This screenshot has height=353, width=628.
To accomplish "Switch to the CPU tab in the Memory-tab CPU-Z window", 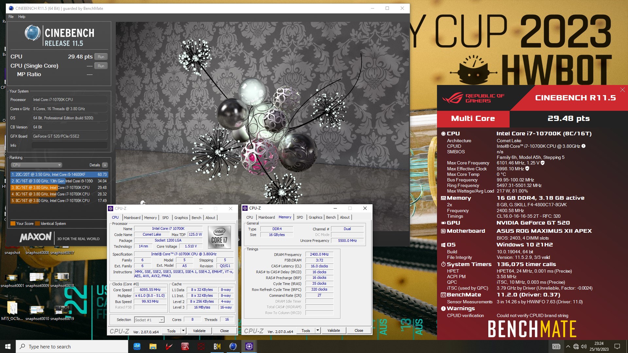I will tap(250, 217).
